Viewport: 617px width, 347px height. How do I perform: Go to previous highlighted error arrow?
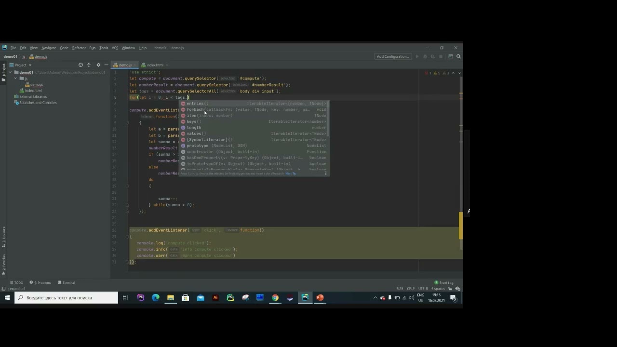453,73
